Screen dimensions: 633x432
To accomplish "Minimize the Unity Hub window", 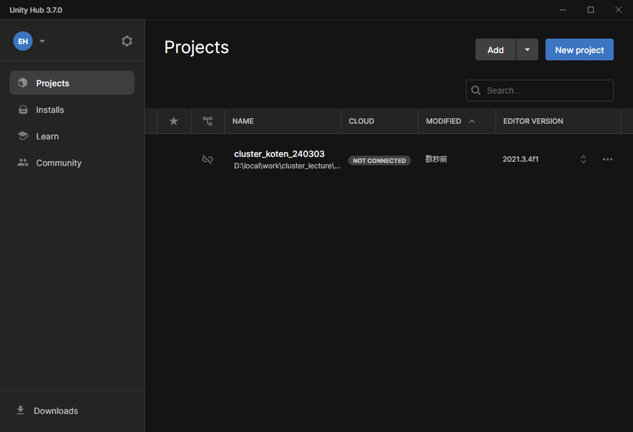I will [563, 10].
